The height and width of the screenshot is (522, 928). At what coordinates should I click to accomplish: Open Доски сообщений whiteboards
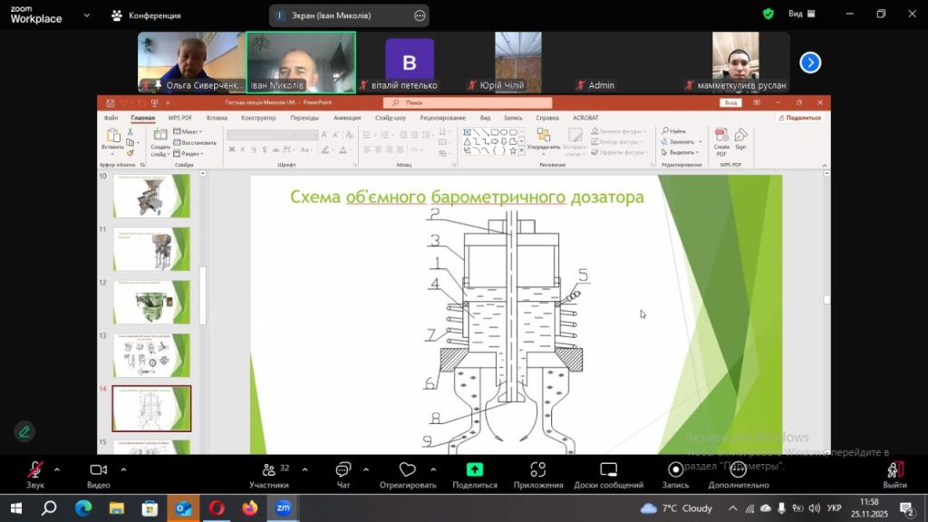click(608, 470)
